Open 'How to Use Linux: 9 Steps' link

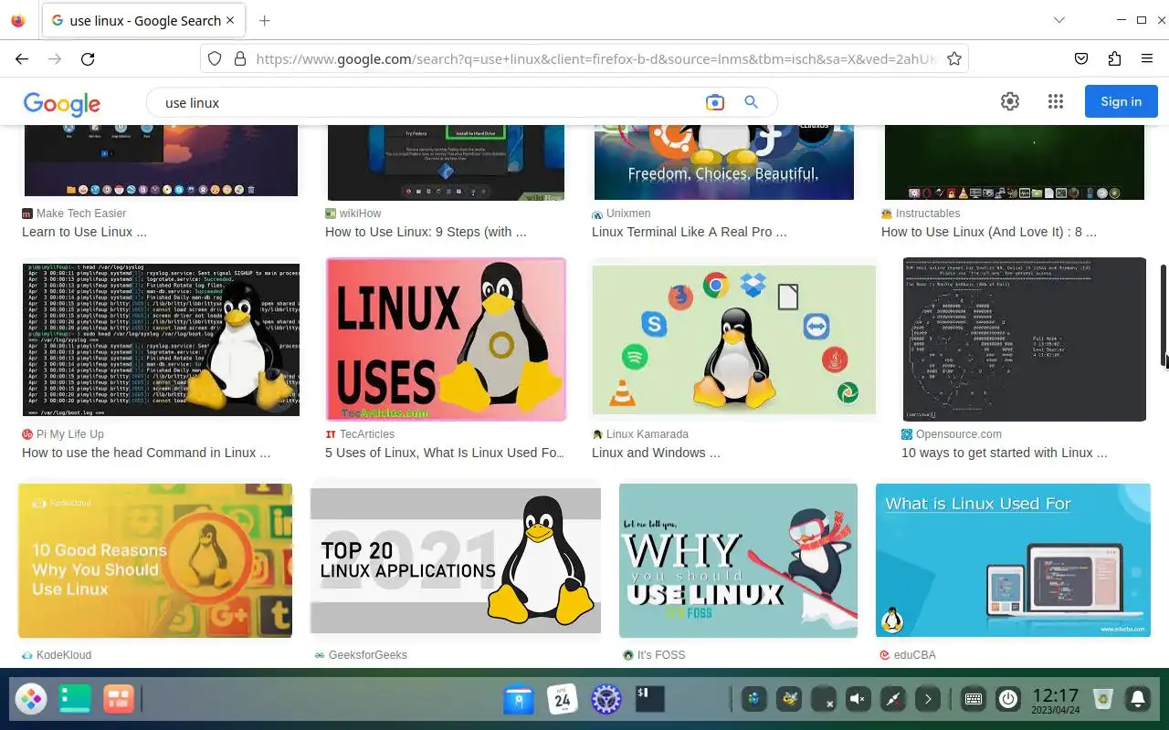(x=426, y=232)
